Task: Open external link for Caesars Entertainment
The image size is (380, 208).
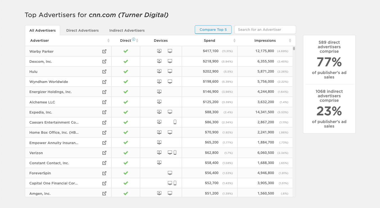Action: click(x=104, y=123)
